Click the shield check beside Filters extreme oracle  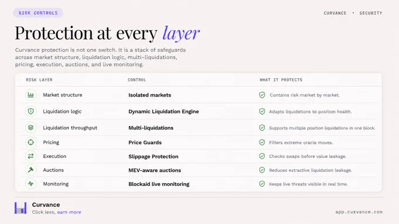pyautogui.click(x=262, y=143)
